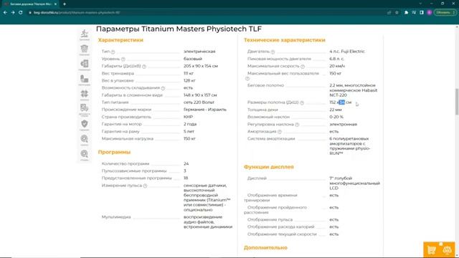Screen dimensions: 459x258
Task: Open the help tooltip next to Уровень
Action: coord(123,59)
